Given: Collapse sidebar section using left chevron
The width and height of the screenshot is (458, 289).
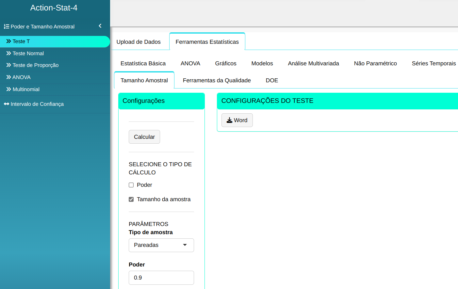Looking at the screenshot, I should pyautogui.click(x=100, y=26).
